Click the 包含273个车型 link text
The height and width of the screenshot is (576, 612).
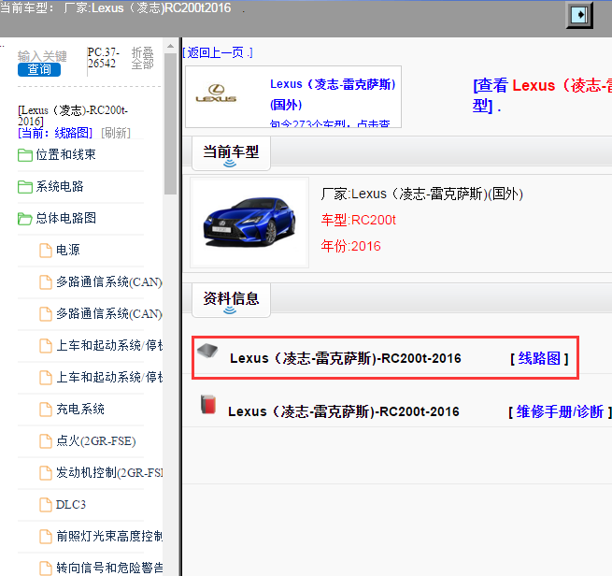click(330, 123)
